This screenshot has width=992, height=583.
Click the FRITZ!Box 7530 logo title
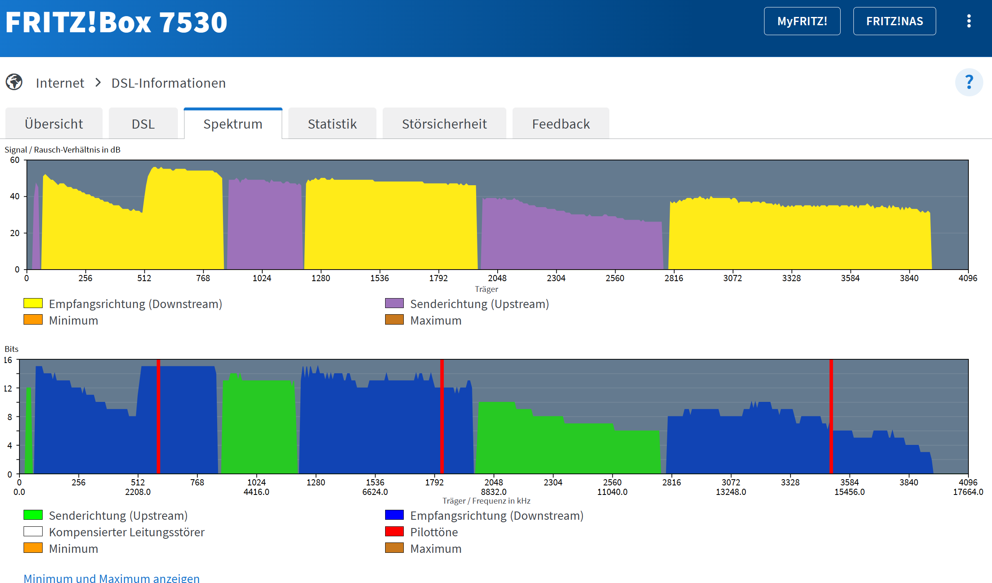coord(116,22)
